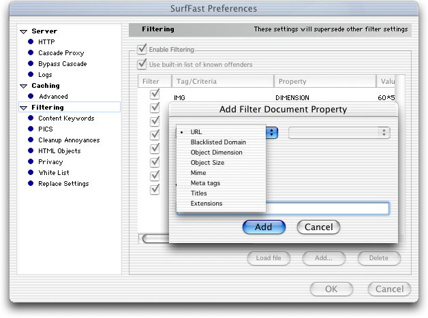428x318 pixels.
Task: Choose Extensions option
Action: 221,204
